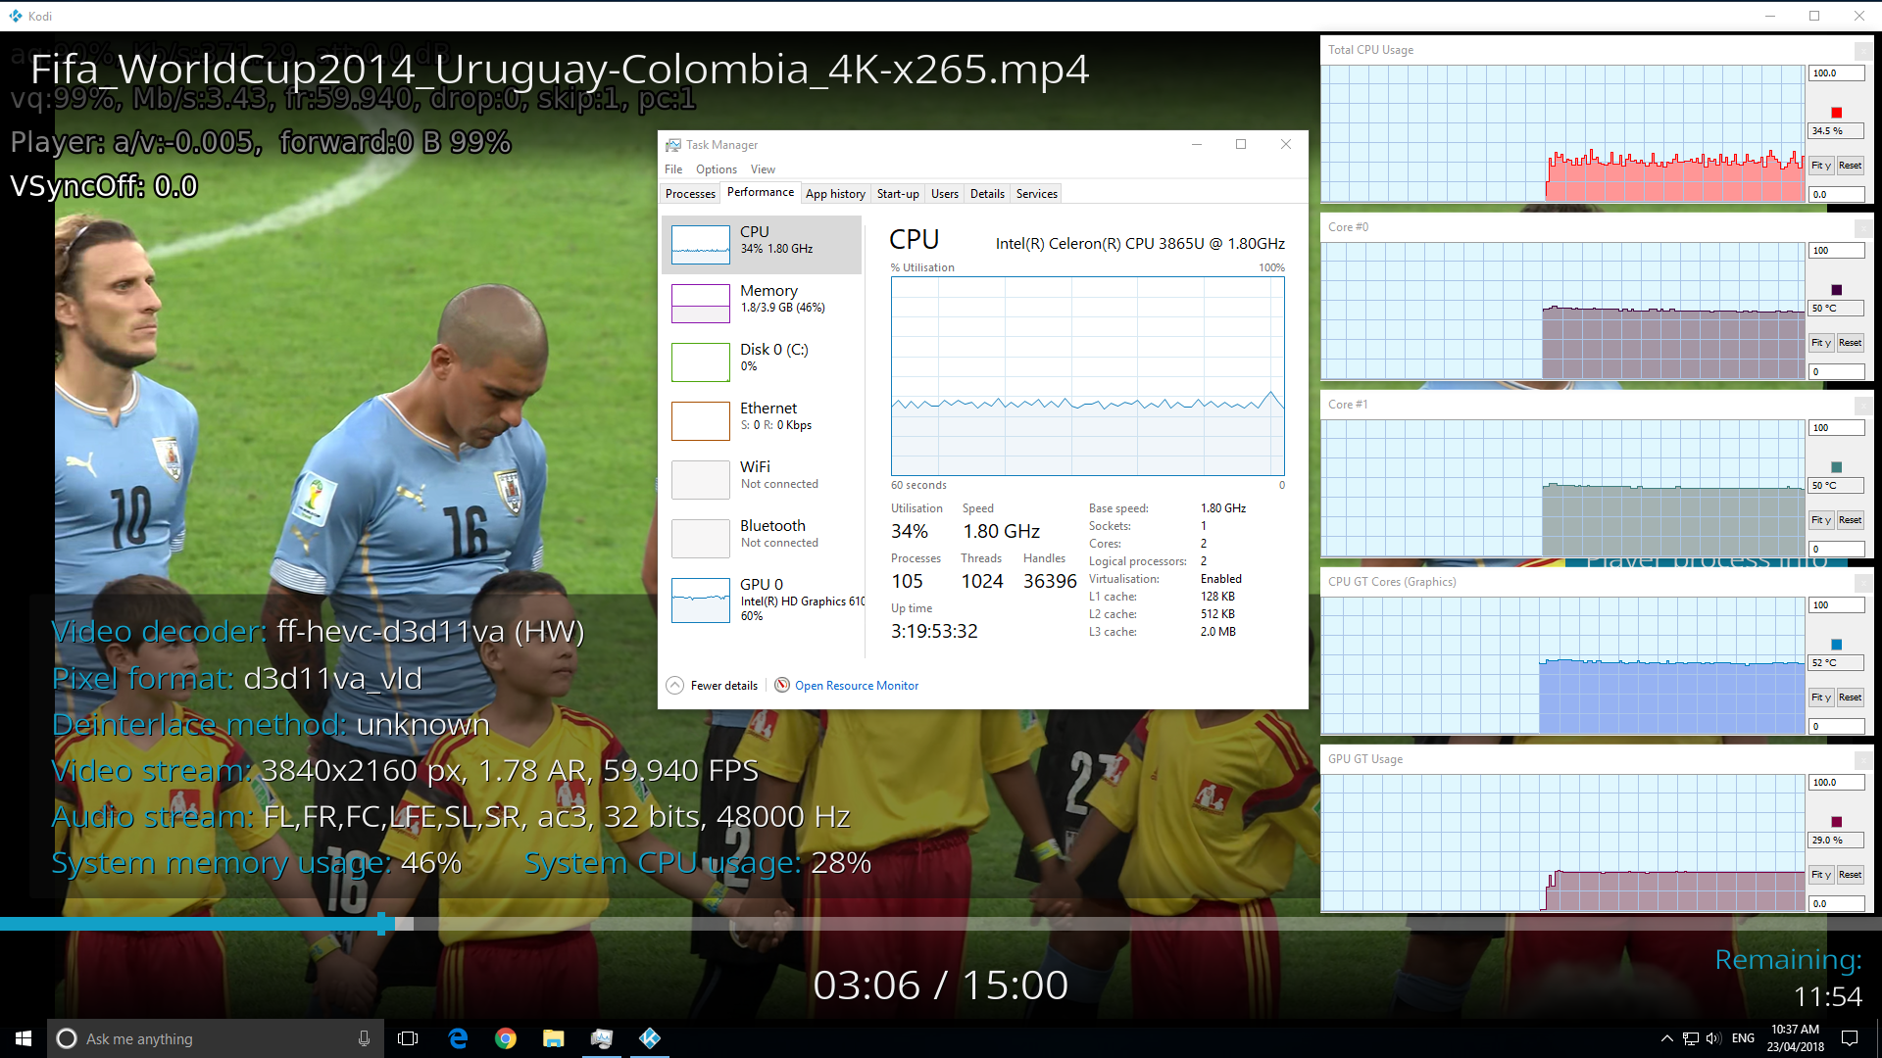Click the Open Resource Monitor link

click(x=857, y=686)
